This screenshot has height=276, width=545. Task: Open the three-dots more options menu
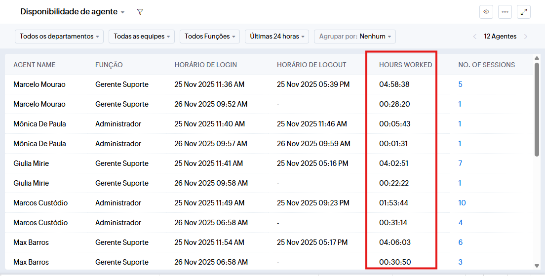505,12
